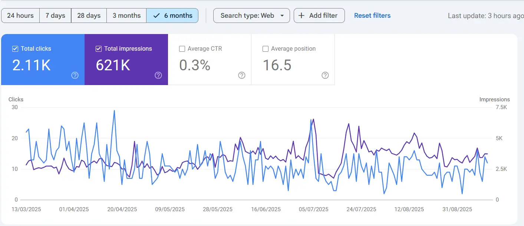Click the tallest clicks spike on the chart
The image size is (524, 226).
tap(114, 110)
